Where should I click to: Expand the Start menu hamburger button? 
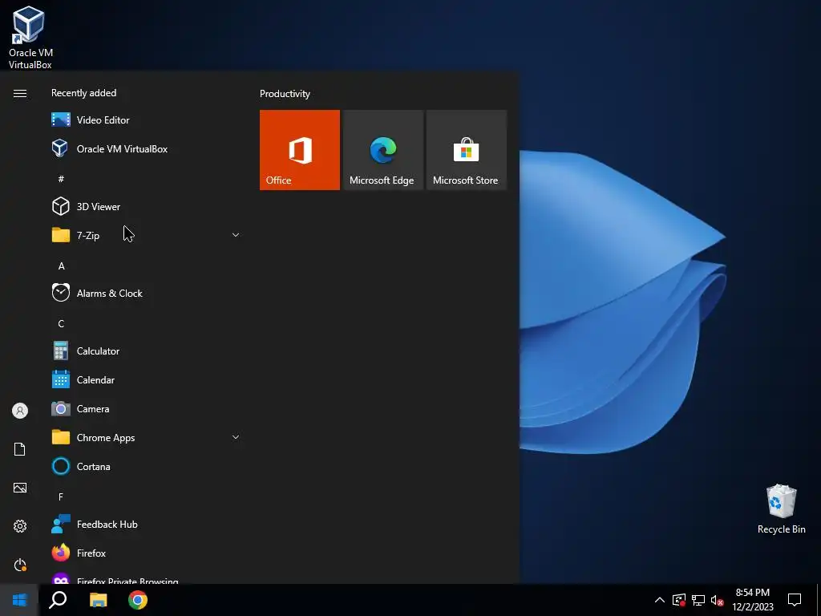[20, 93]
